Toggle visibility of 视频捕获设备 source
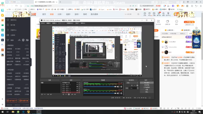 [77, 83]
